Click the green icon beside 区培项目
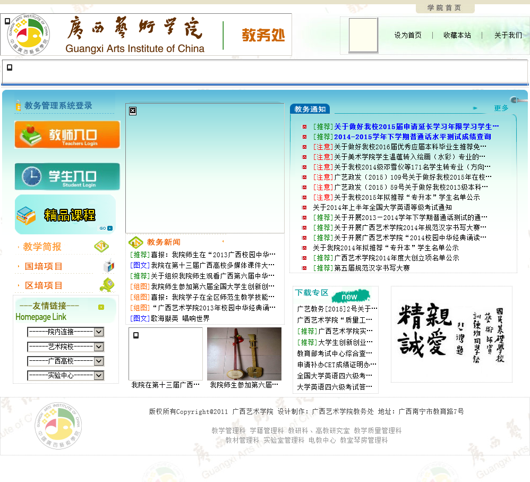530x482 pixels. [x=107, y=285]
